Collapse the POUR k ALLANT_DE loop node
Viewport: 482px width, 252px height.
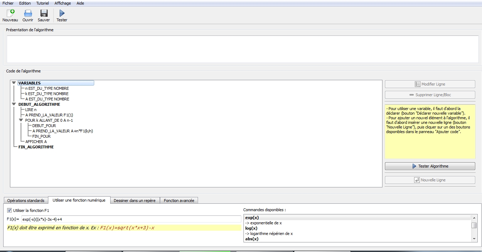tap(21, 120)
